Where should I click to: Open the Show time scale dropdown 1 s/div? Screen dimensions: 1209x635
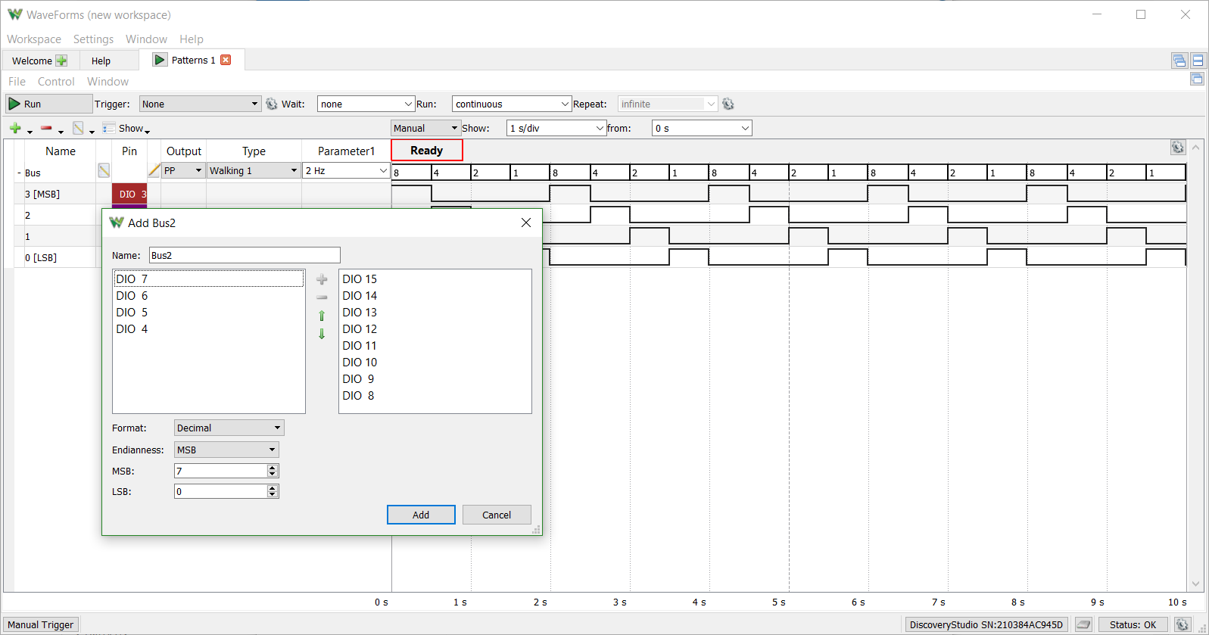click(556, 128)
